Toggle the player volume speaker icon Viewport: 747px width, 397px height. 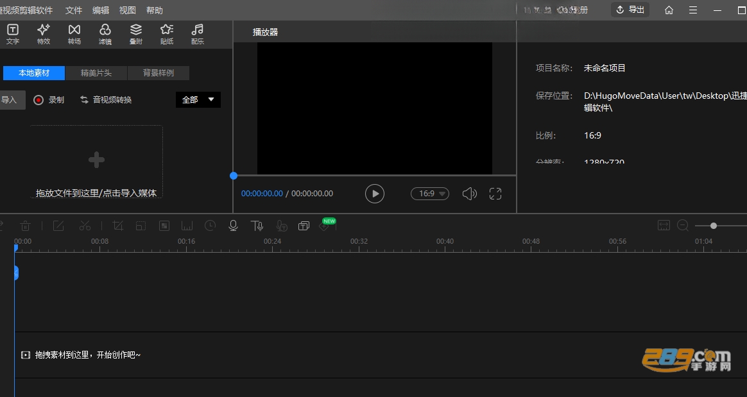click(469, 193)
